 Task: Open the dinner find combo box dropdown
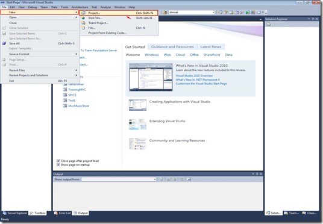point(213,13)
